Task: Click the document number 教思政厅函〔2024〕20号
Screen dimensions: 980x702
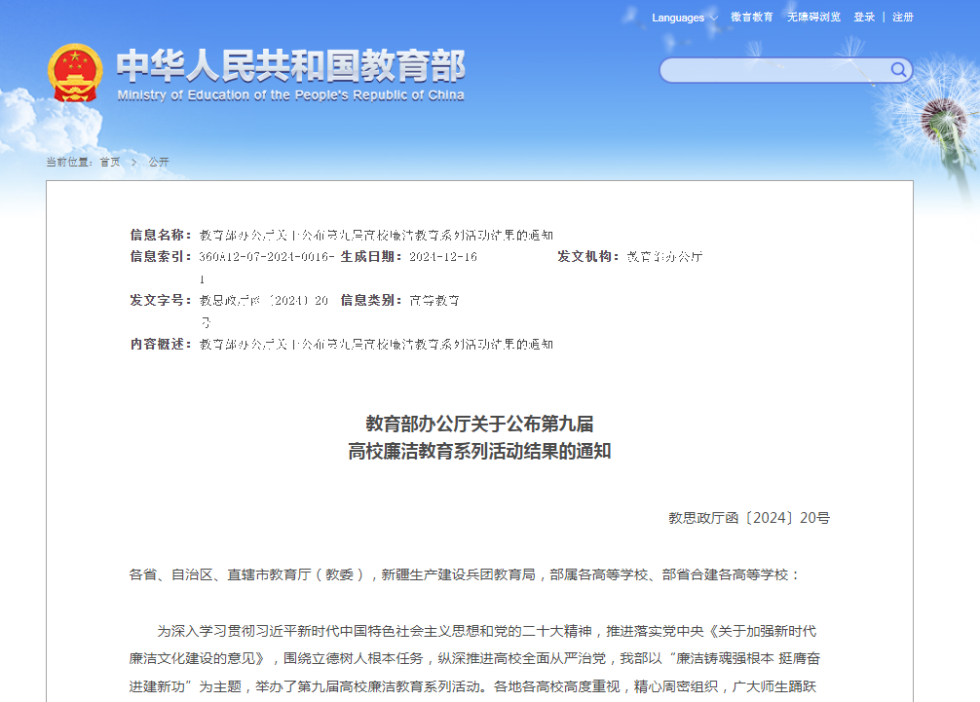Action: pyautogui.click(x=748, y=518)
